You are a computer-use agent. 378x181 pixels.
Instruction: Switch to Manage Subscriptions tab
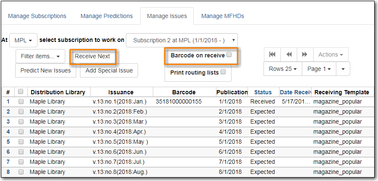coord(37,16)
